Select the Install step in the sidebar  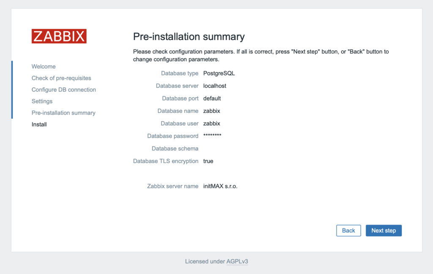point(39,124)
